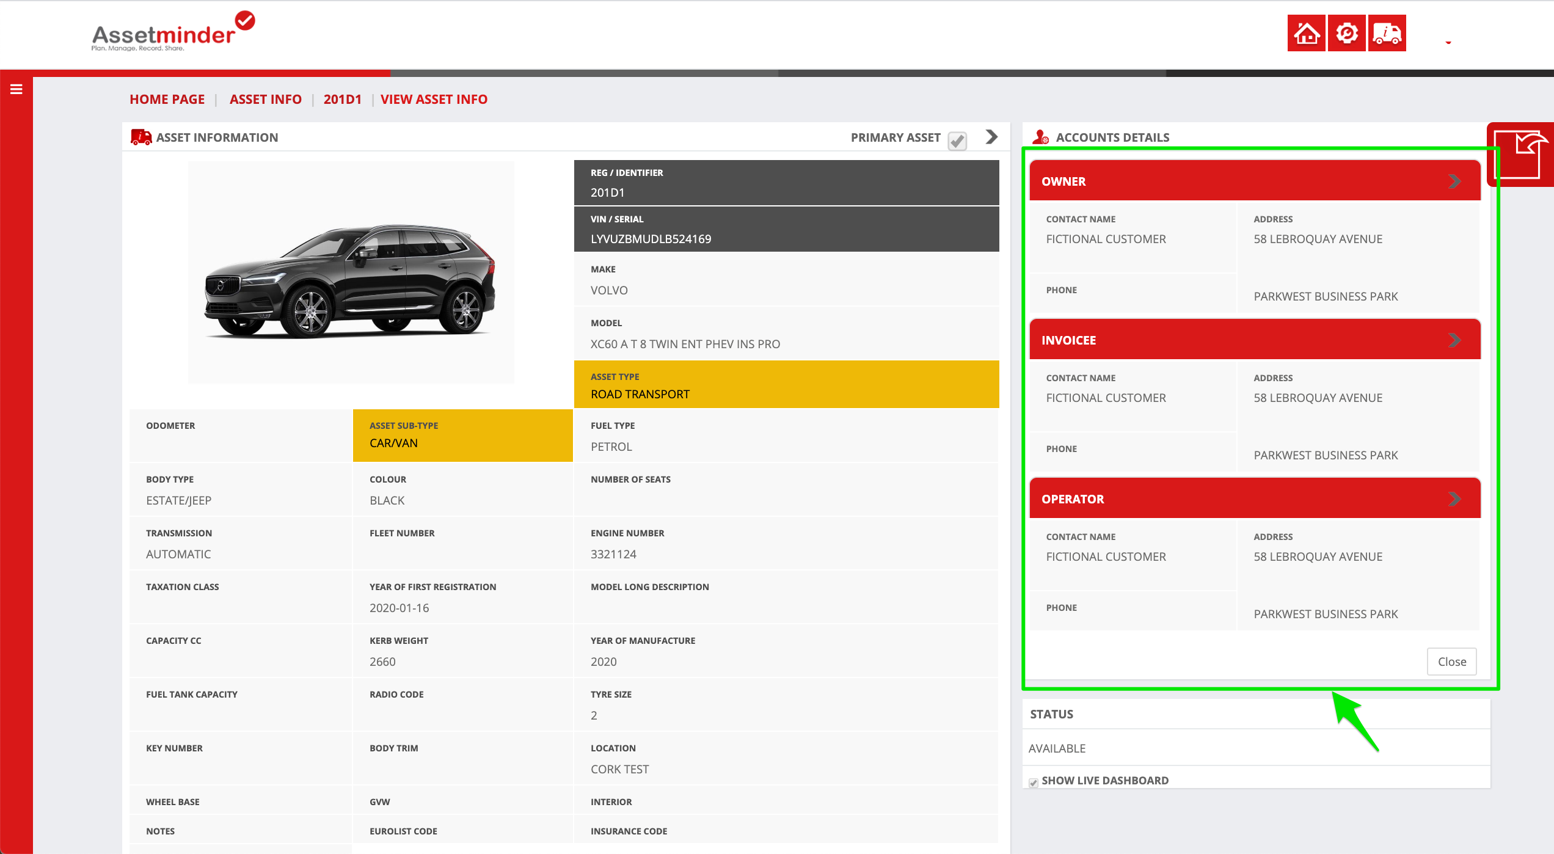Click the Fleet Number field
The image size is (1554, 854).
(462, 543)
